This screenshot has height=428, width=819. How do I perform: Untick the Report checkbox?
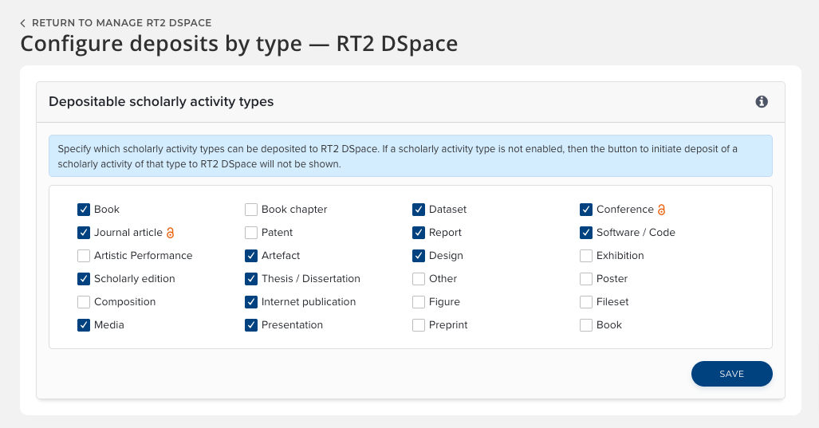point(419,233)
